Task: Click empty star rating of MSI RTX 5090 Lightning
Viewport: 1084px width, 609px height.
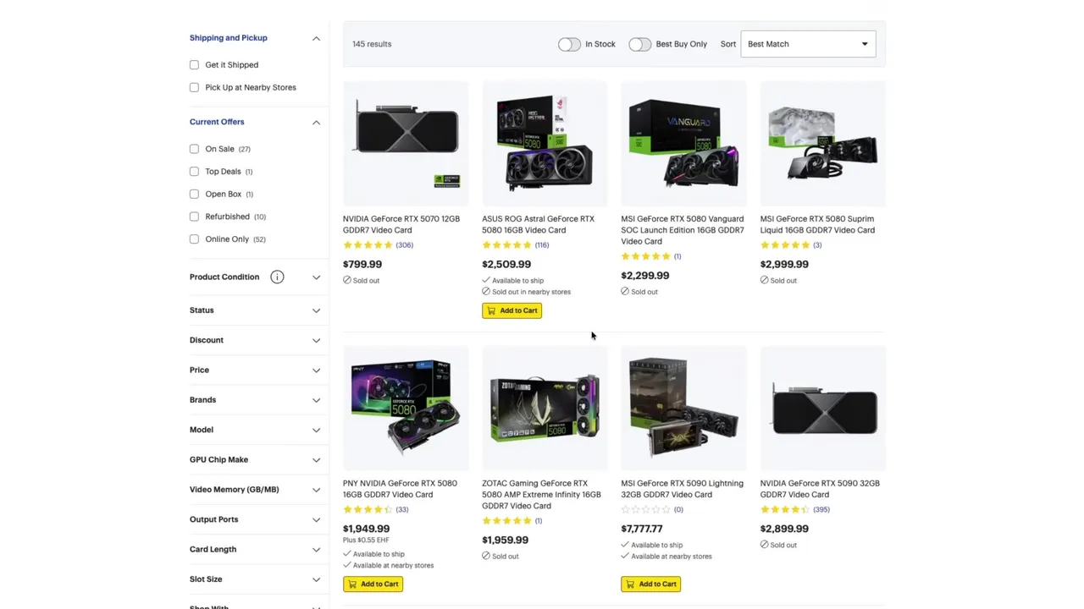Action: pyautogui.click(x=645, y=510)
